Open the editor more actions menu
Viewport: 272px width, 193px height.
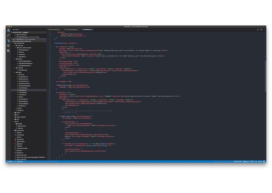pos(264,30)
